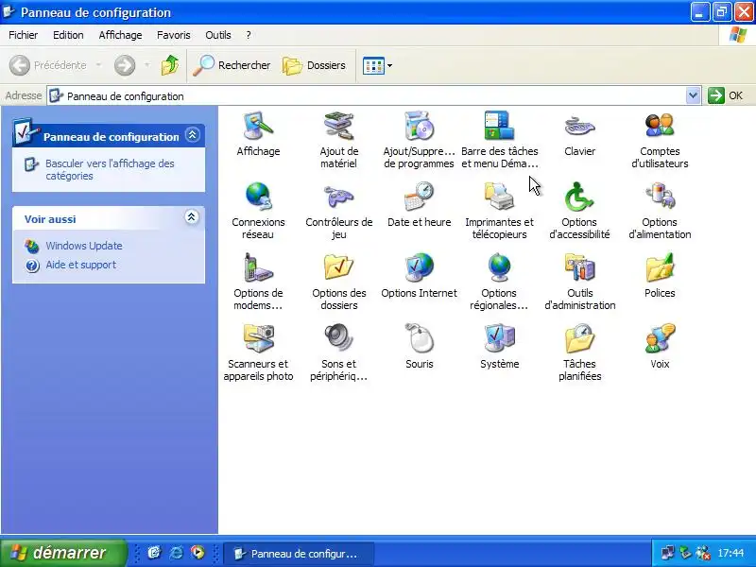This screenshot has height=567, width=756.
Task: Expand the Précédente history dropdown arrow
Action: pos(98,65)
